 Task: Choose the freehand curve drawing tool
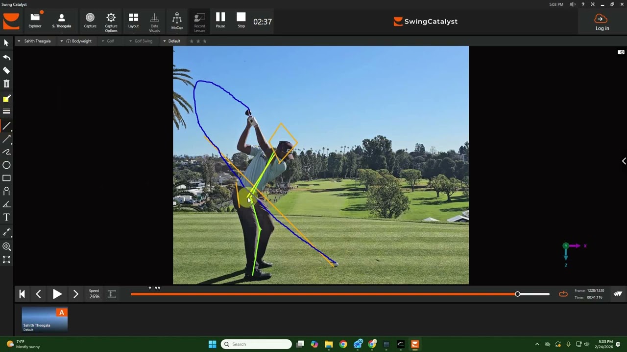tap(6, 152)
